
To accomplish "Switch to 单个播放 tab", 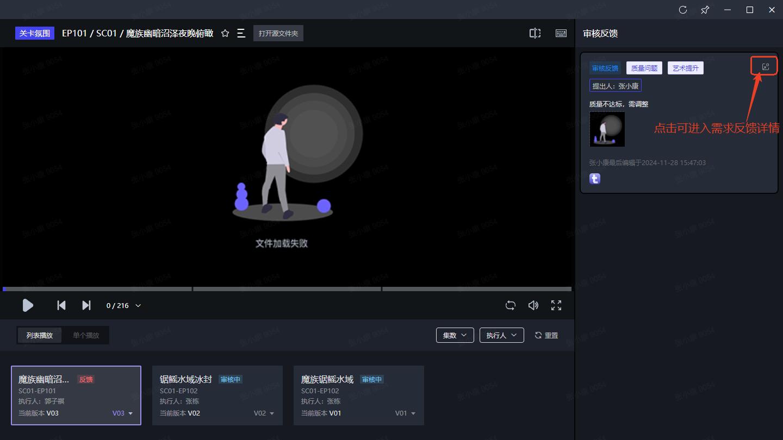I will (x=86, y=335).
